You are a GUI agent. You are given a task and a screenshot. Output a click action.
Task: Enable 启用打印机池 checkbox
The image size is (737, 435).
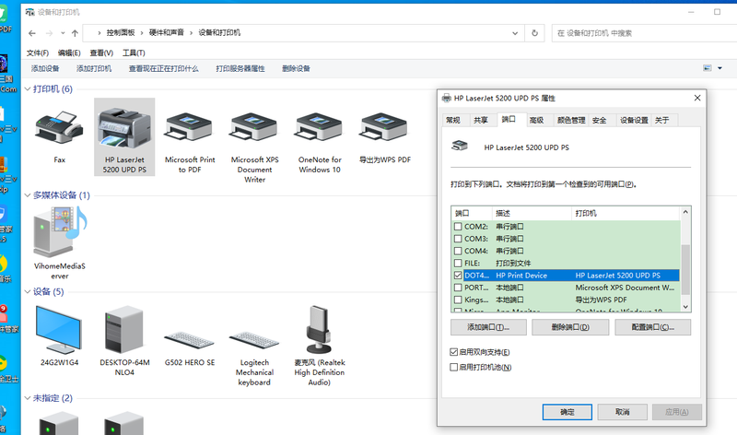(453, 367)
